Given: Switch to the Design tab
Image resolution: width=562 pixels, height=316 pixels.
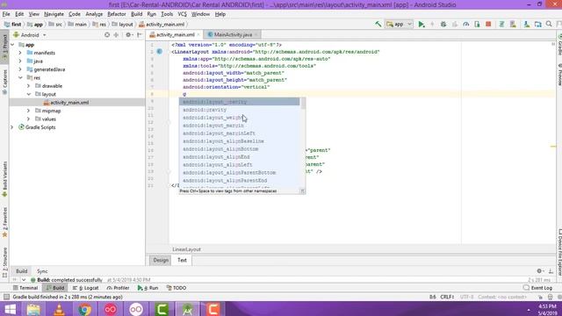Looking at the screenshot, I should (161, 260).
